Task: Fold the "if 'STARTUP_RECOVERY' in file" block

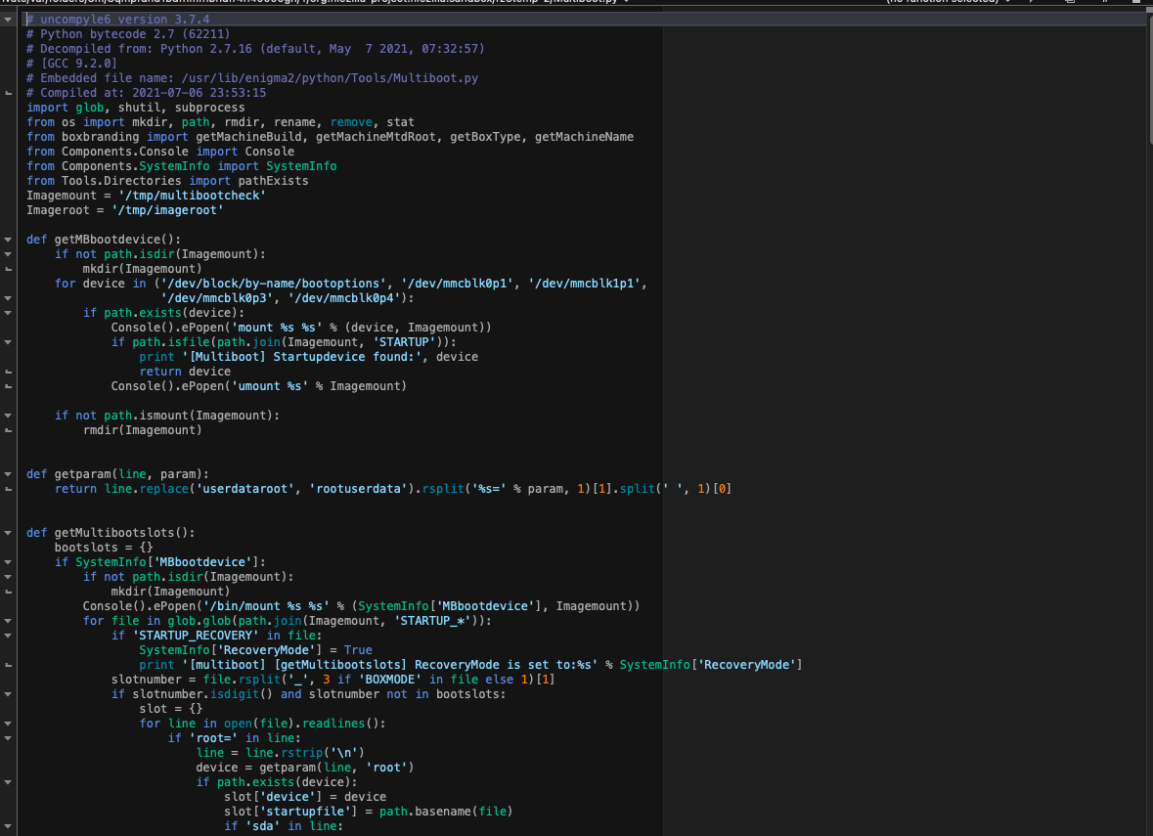Action: point(9,636)
